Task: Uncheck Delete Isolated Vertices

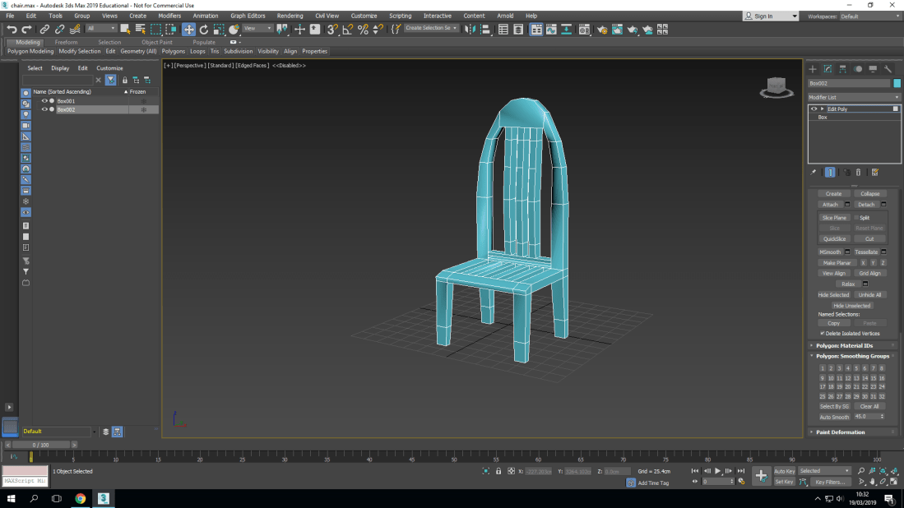Action: 823,334
